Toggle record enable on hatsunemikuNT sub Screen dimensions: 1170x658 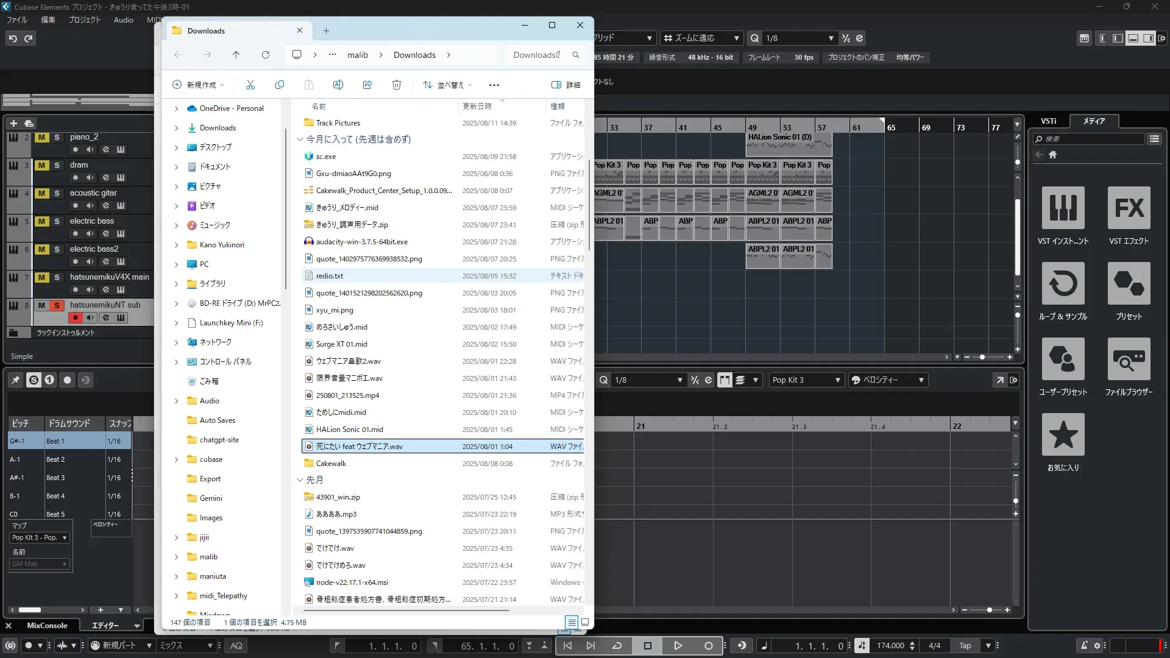[x=76, y=317]
